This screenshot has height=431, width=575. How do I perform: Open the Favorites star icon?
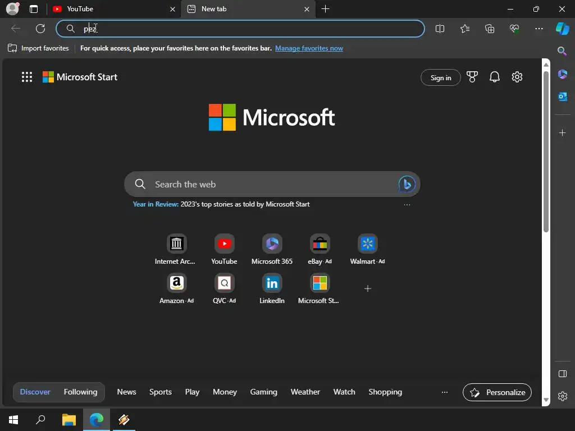(464, 29)
